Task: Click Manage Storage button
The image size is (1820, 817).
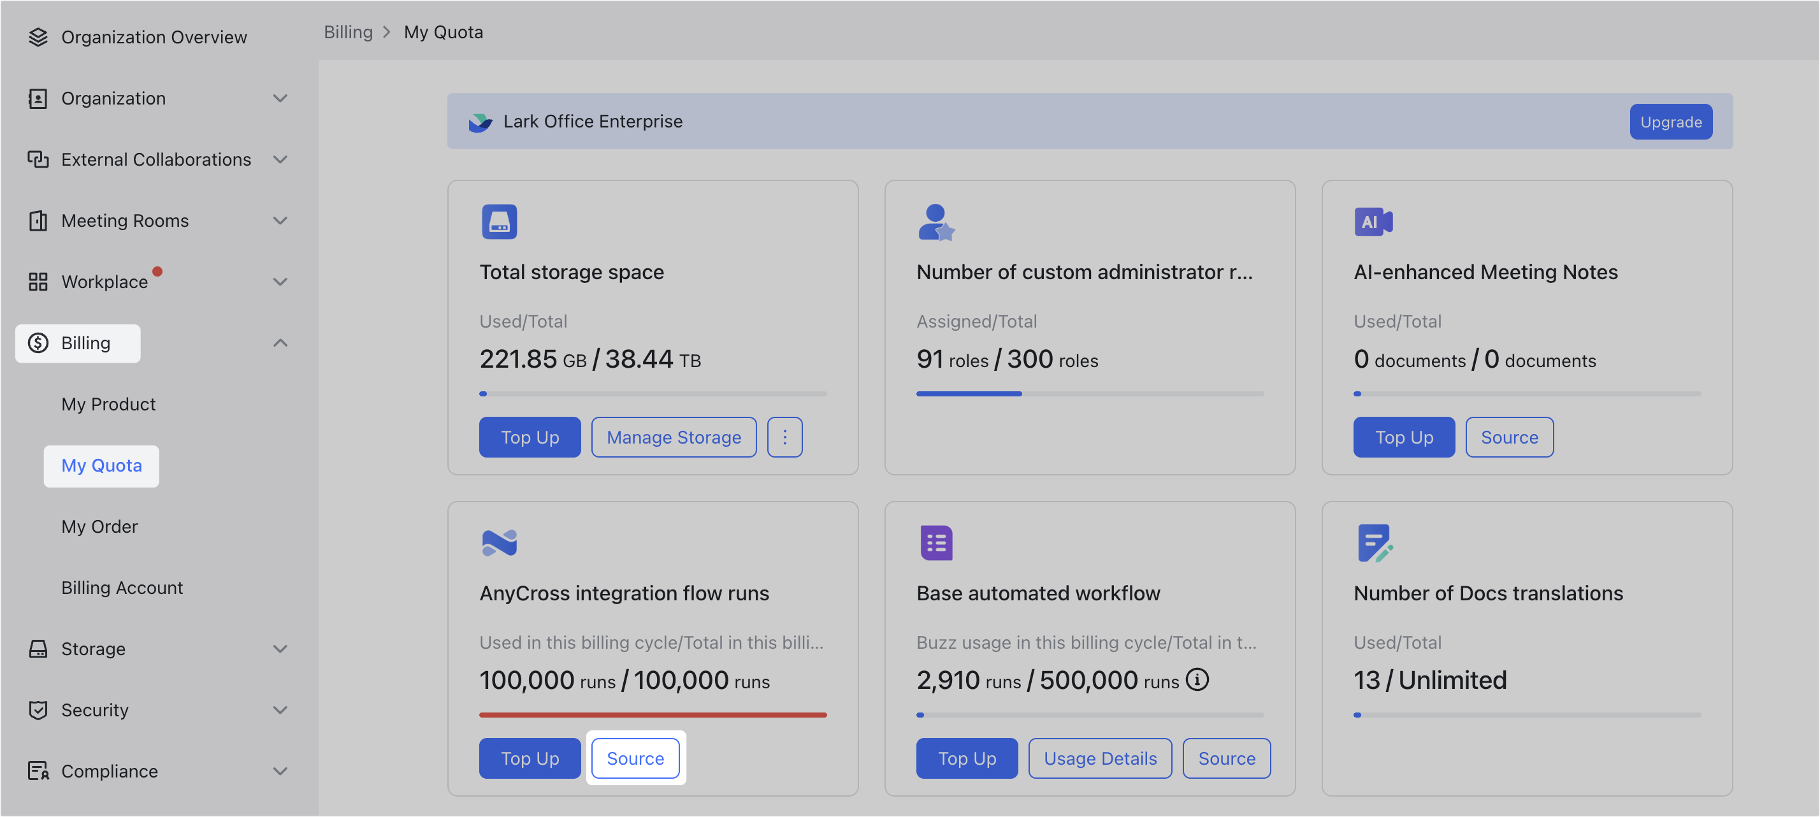Action: point(674,437)
